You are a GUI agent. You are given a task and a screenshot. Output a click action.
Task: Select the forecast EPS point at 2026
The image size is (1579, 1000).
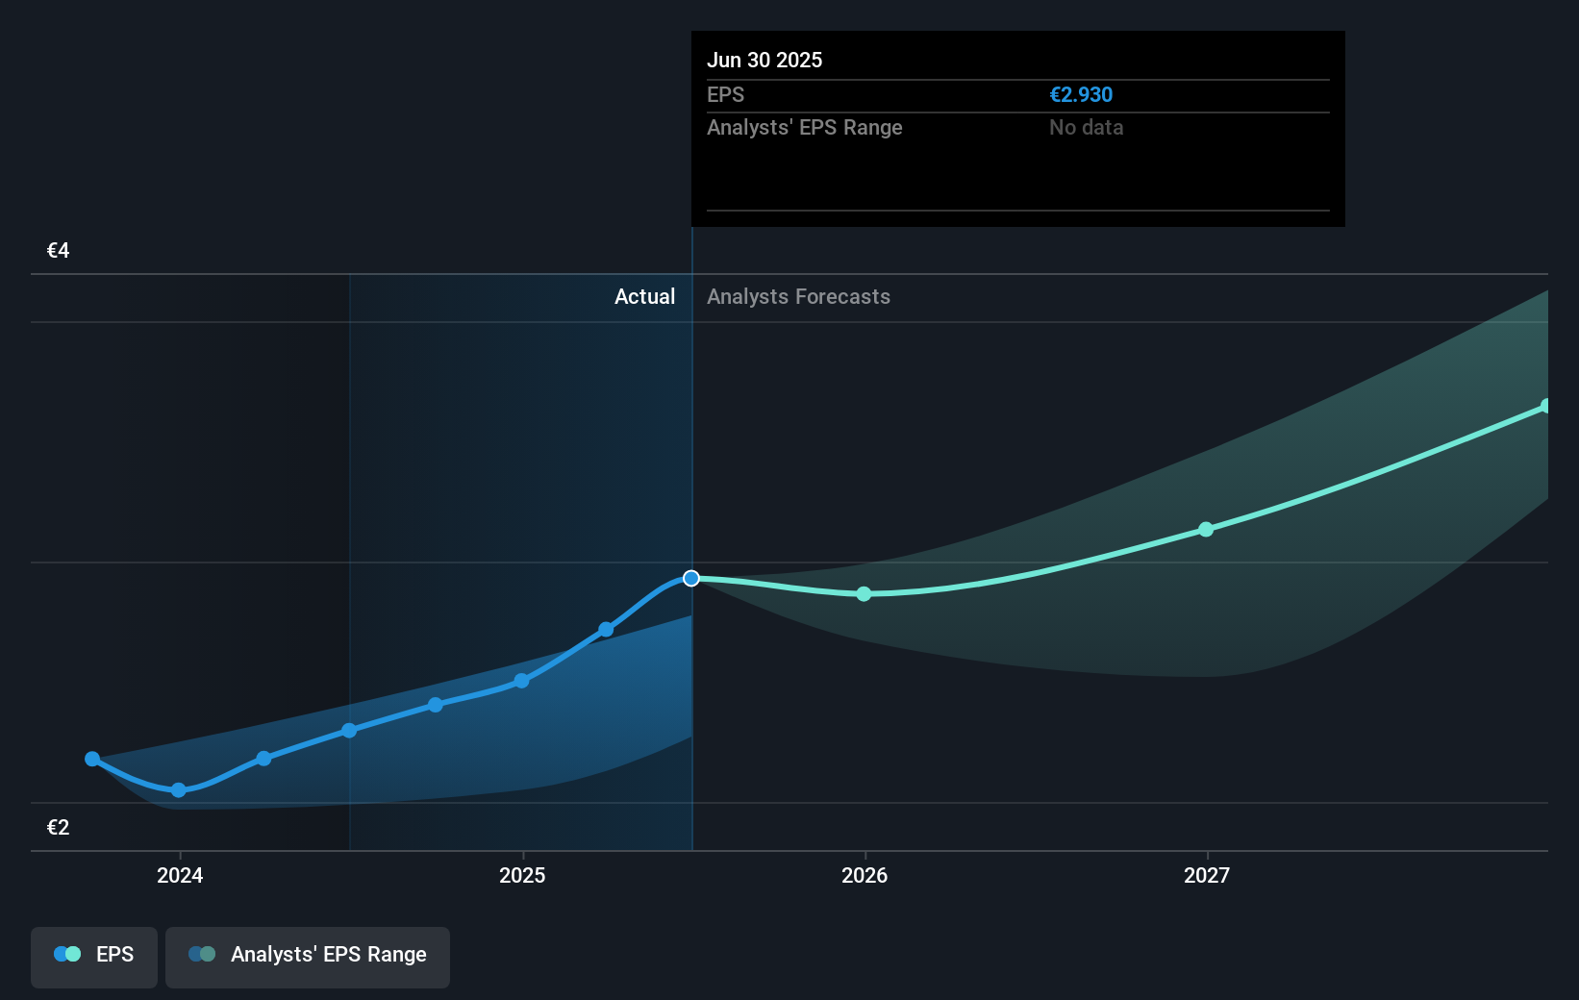(x=864, y=594)
